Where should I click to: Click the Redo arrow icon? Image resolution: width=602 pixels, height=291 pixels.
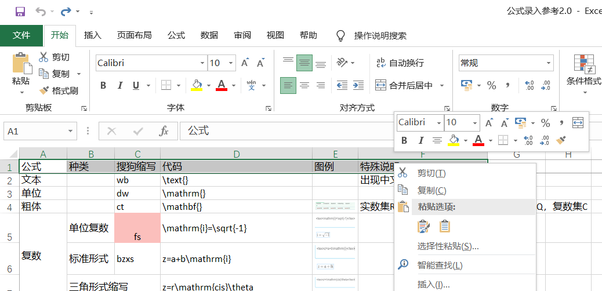[x=66, y=12]
